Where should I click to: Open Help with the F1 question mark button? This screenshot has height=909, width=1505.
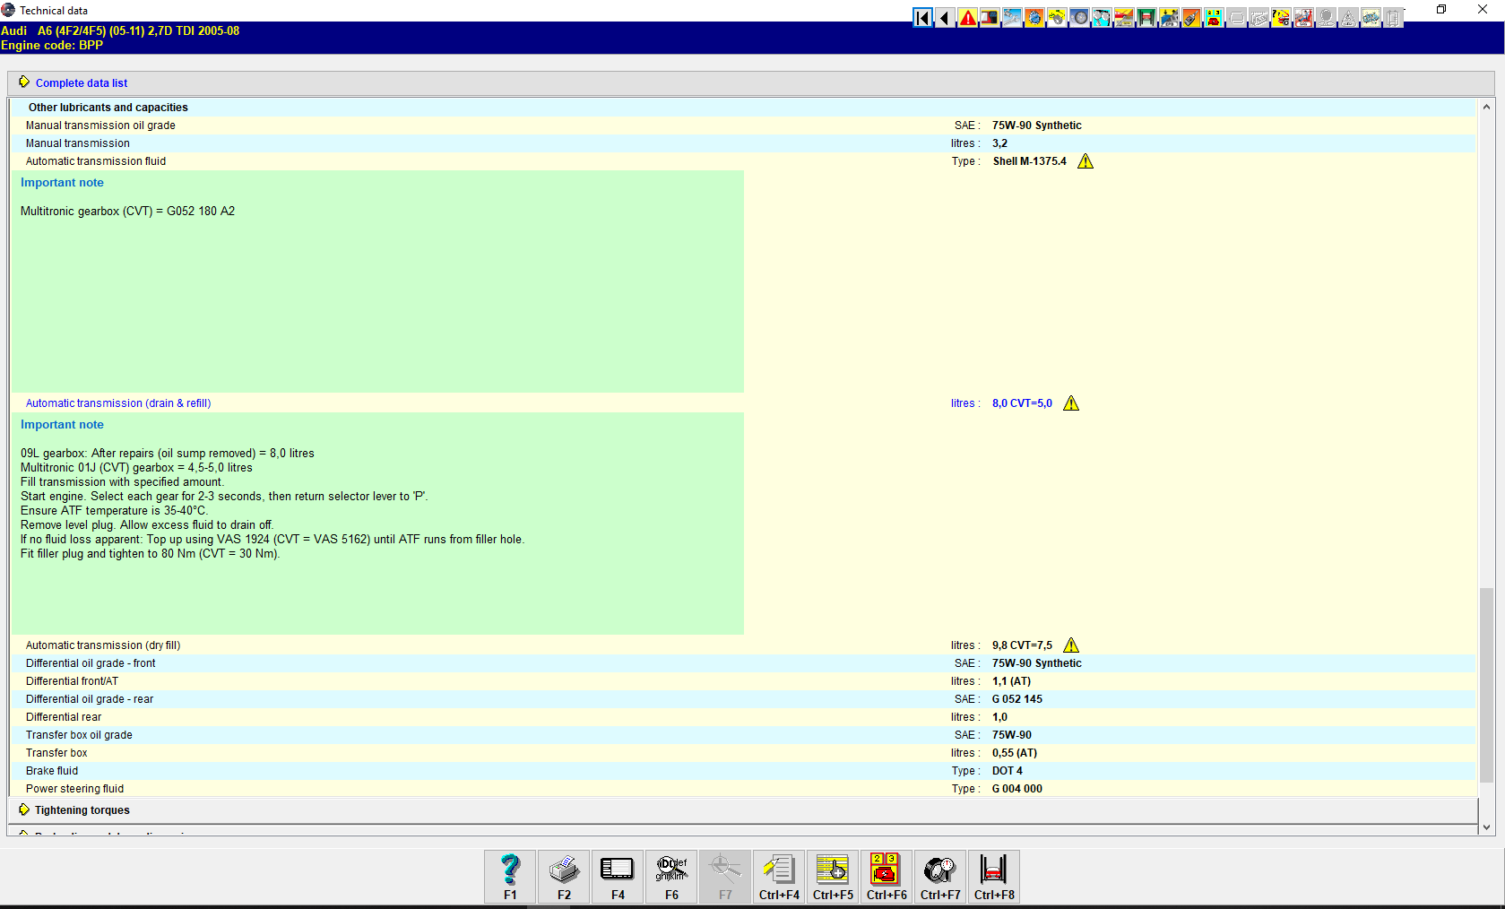coord(510,876)
